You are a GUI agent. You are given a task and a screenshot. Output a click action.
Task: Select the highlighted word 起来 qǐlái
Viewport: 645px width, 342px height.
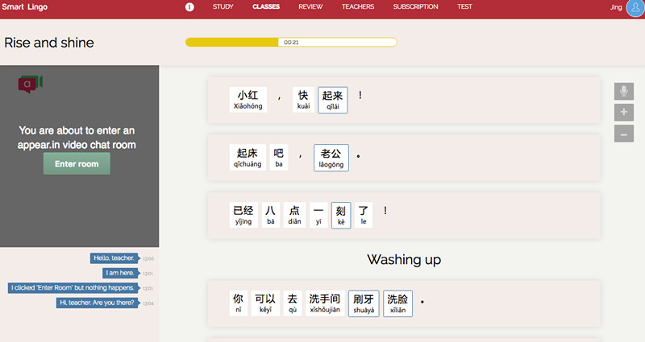[x=333, y=100]
